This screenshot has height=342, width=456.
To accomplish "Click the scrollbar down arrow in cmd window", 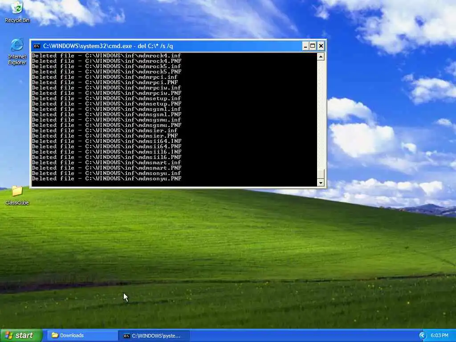I will pyautogui.click(x=321, y=183).
